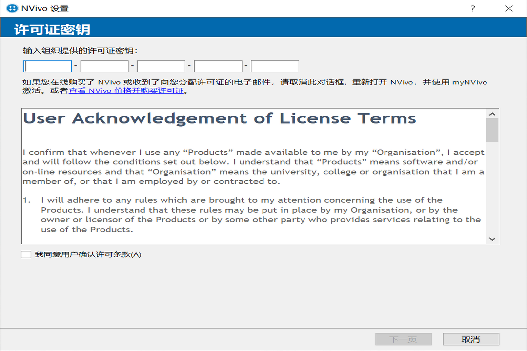Enable the 我同意用户确认许可条款 checkbox
527x351 pixels.
[26, 254]
